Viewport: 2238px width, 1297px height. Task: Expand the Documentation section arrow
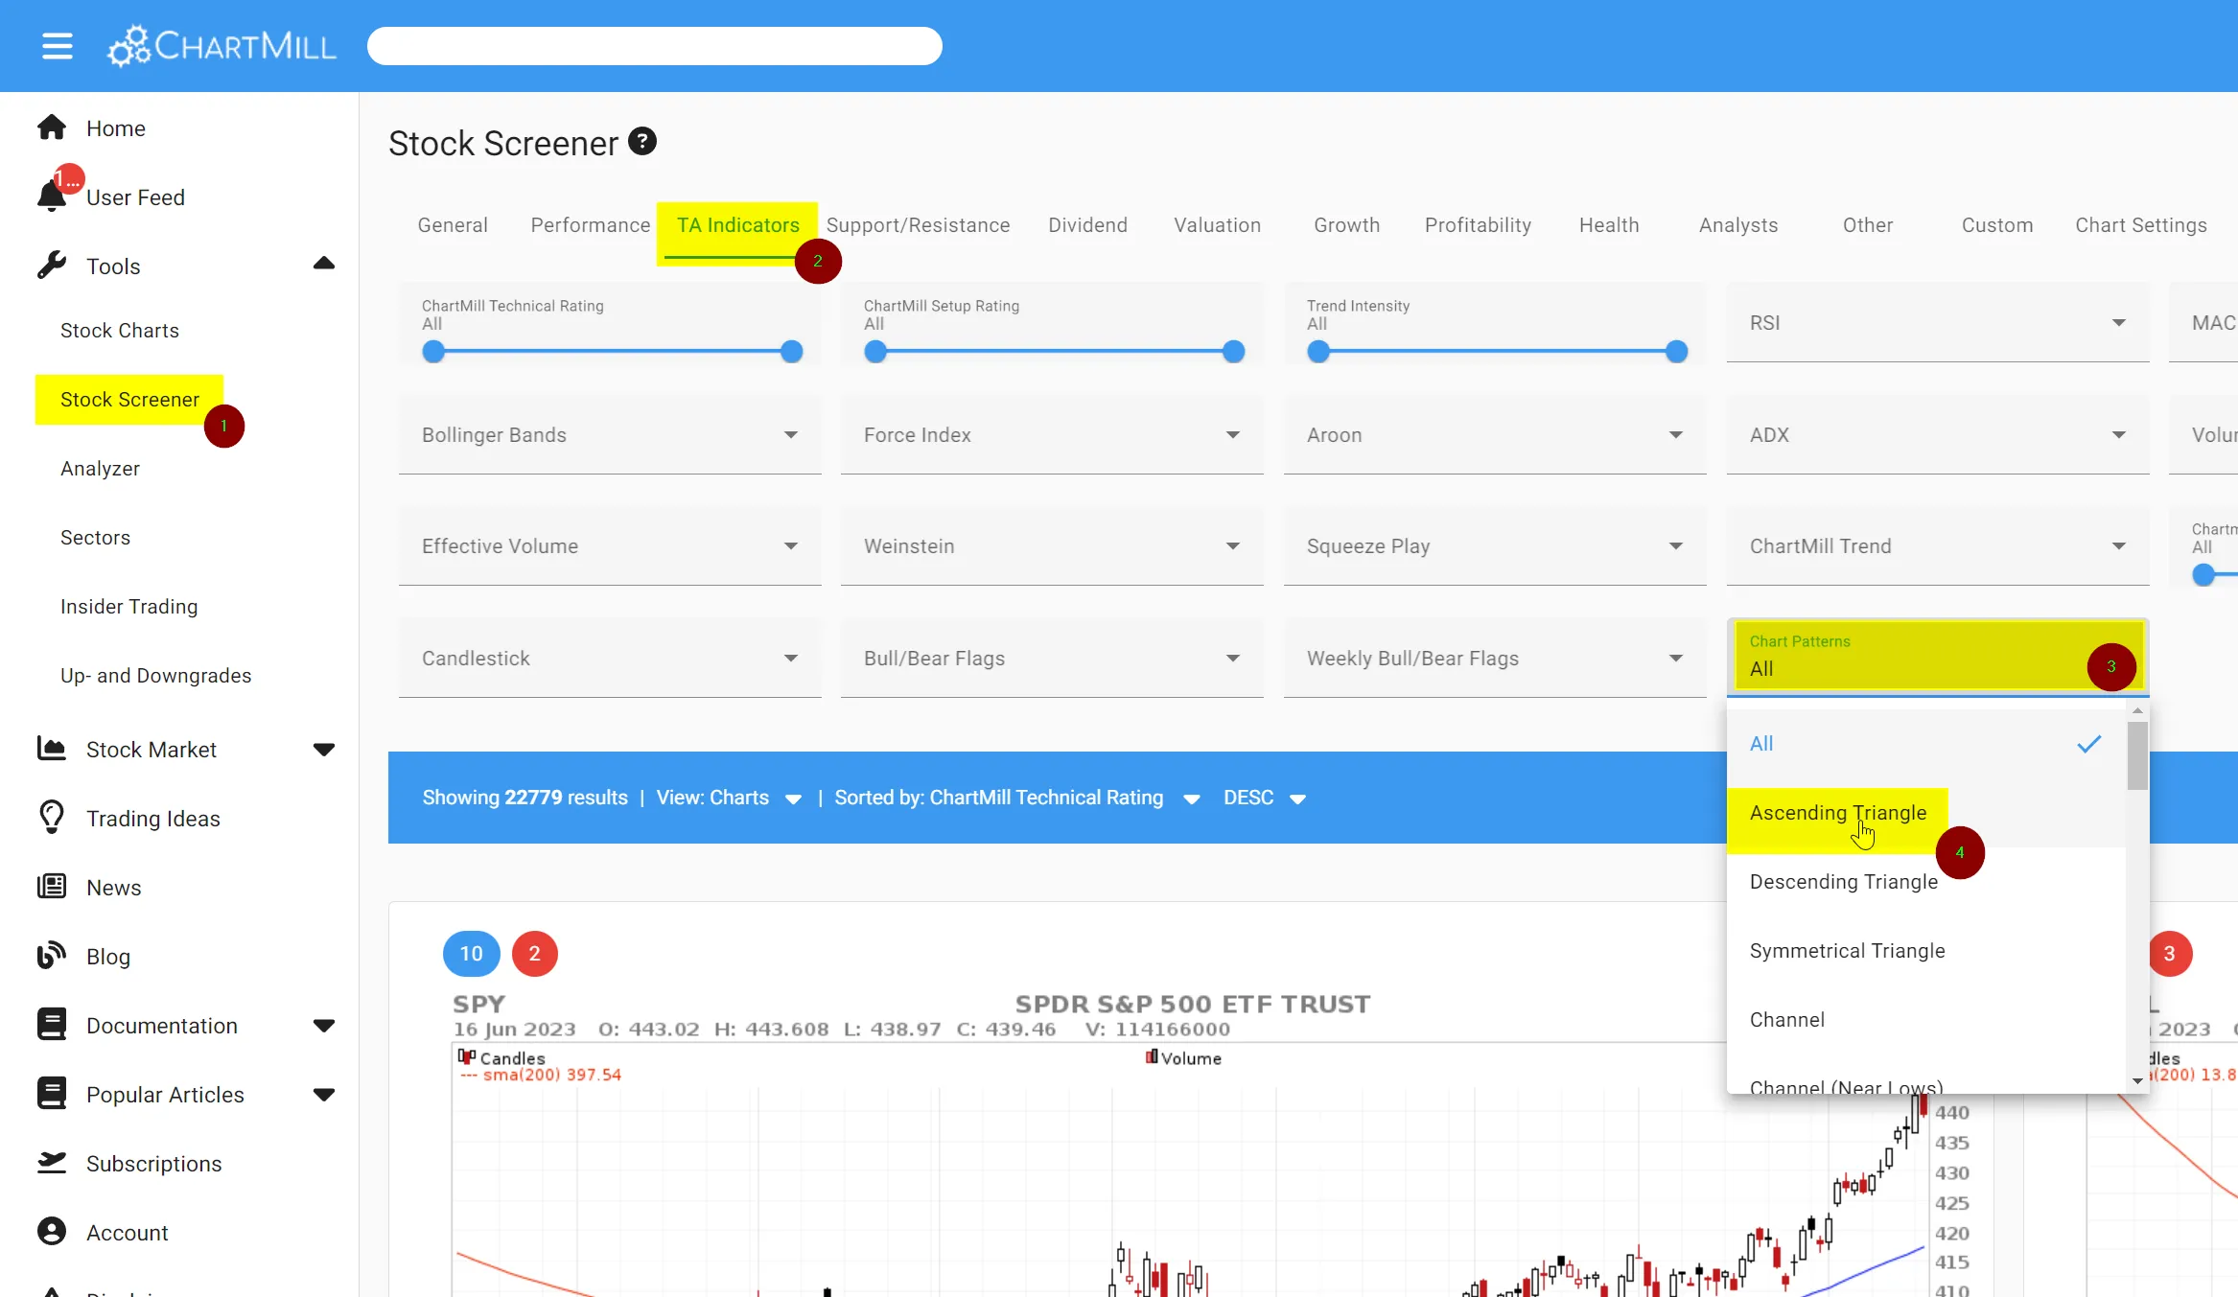(x=324, y=1026)
